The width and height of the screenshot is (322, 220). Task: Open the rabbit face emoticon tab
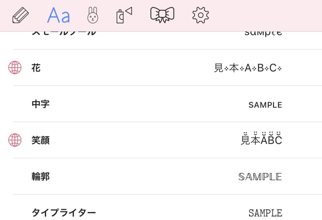pos(93,15)
